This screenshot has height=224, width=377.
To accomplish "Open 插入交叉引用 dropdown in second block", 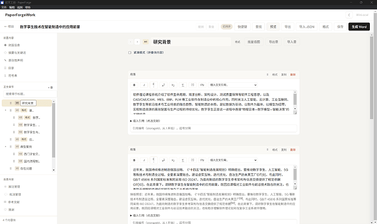I will pos(233,160).
